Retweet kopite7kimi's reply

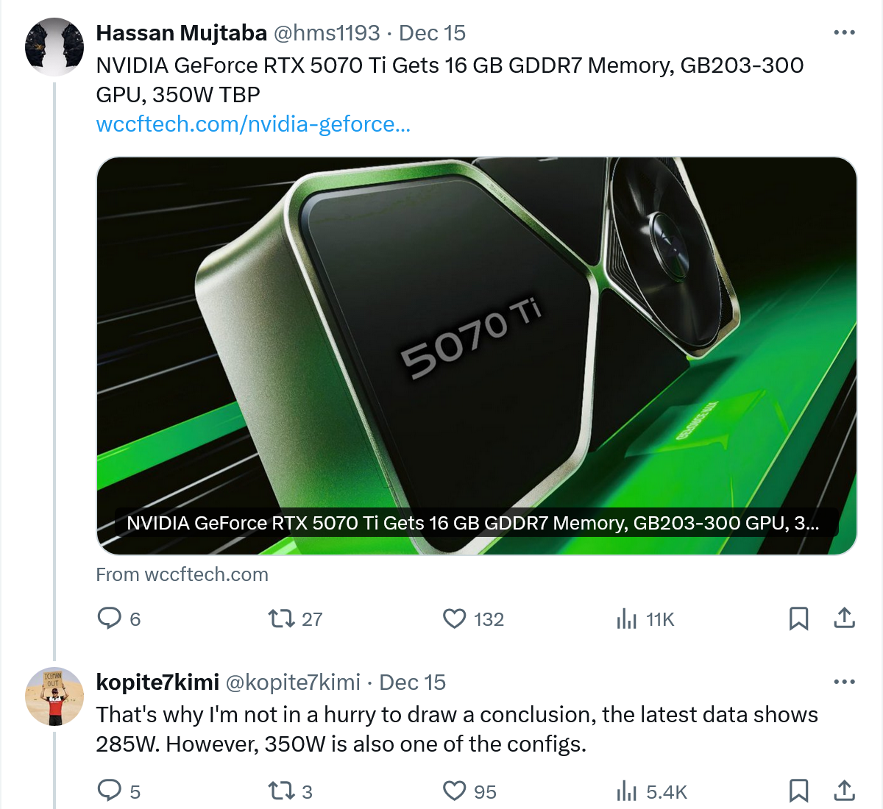(280, 791)
